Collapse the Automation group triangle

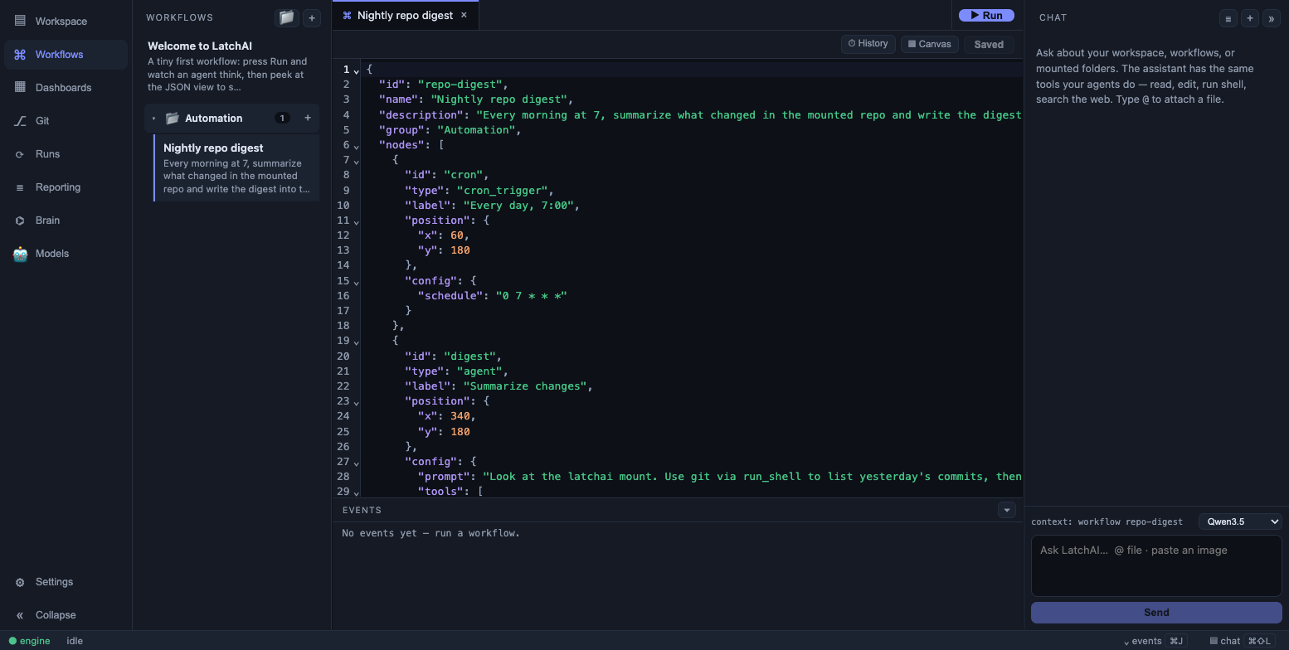(153, 118)
